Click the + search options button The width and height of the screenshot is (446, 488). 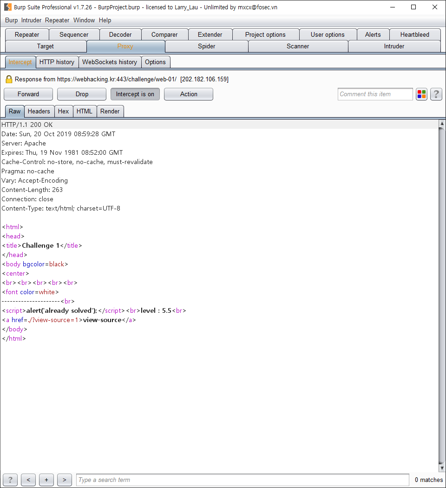[46, 480]
